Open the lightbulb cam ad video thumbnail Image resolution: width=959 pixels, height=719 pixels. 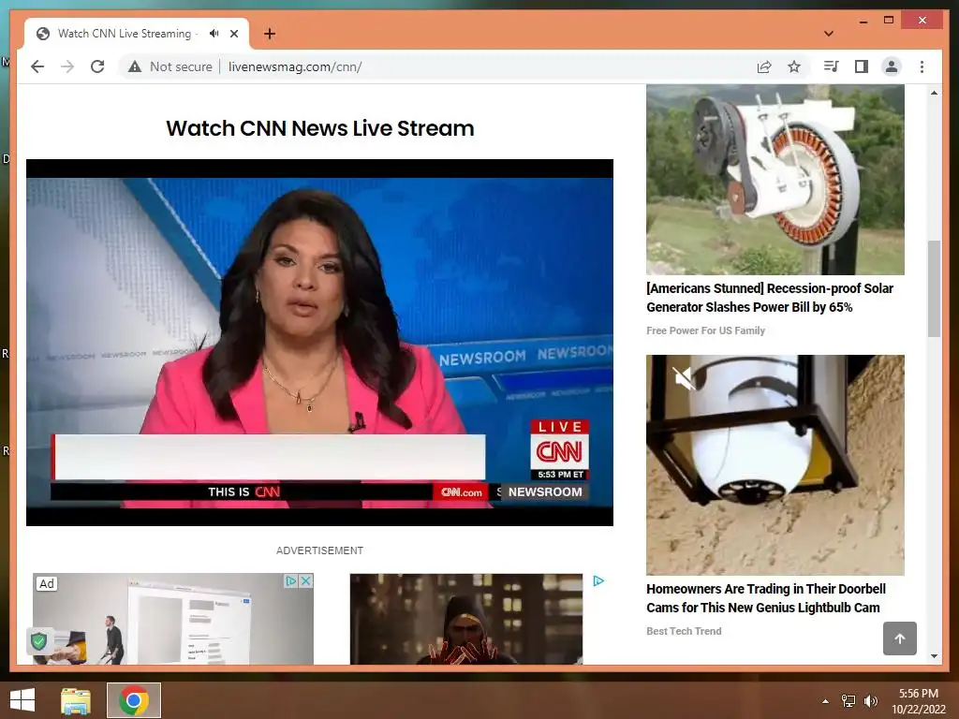click(775, 465)
